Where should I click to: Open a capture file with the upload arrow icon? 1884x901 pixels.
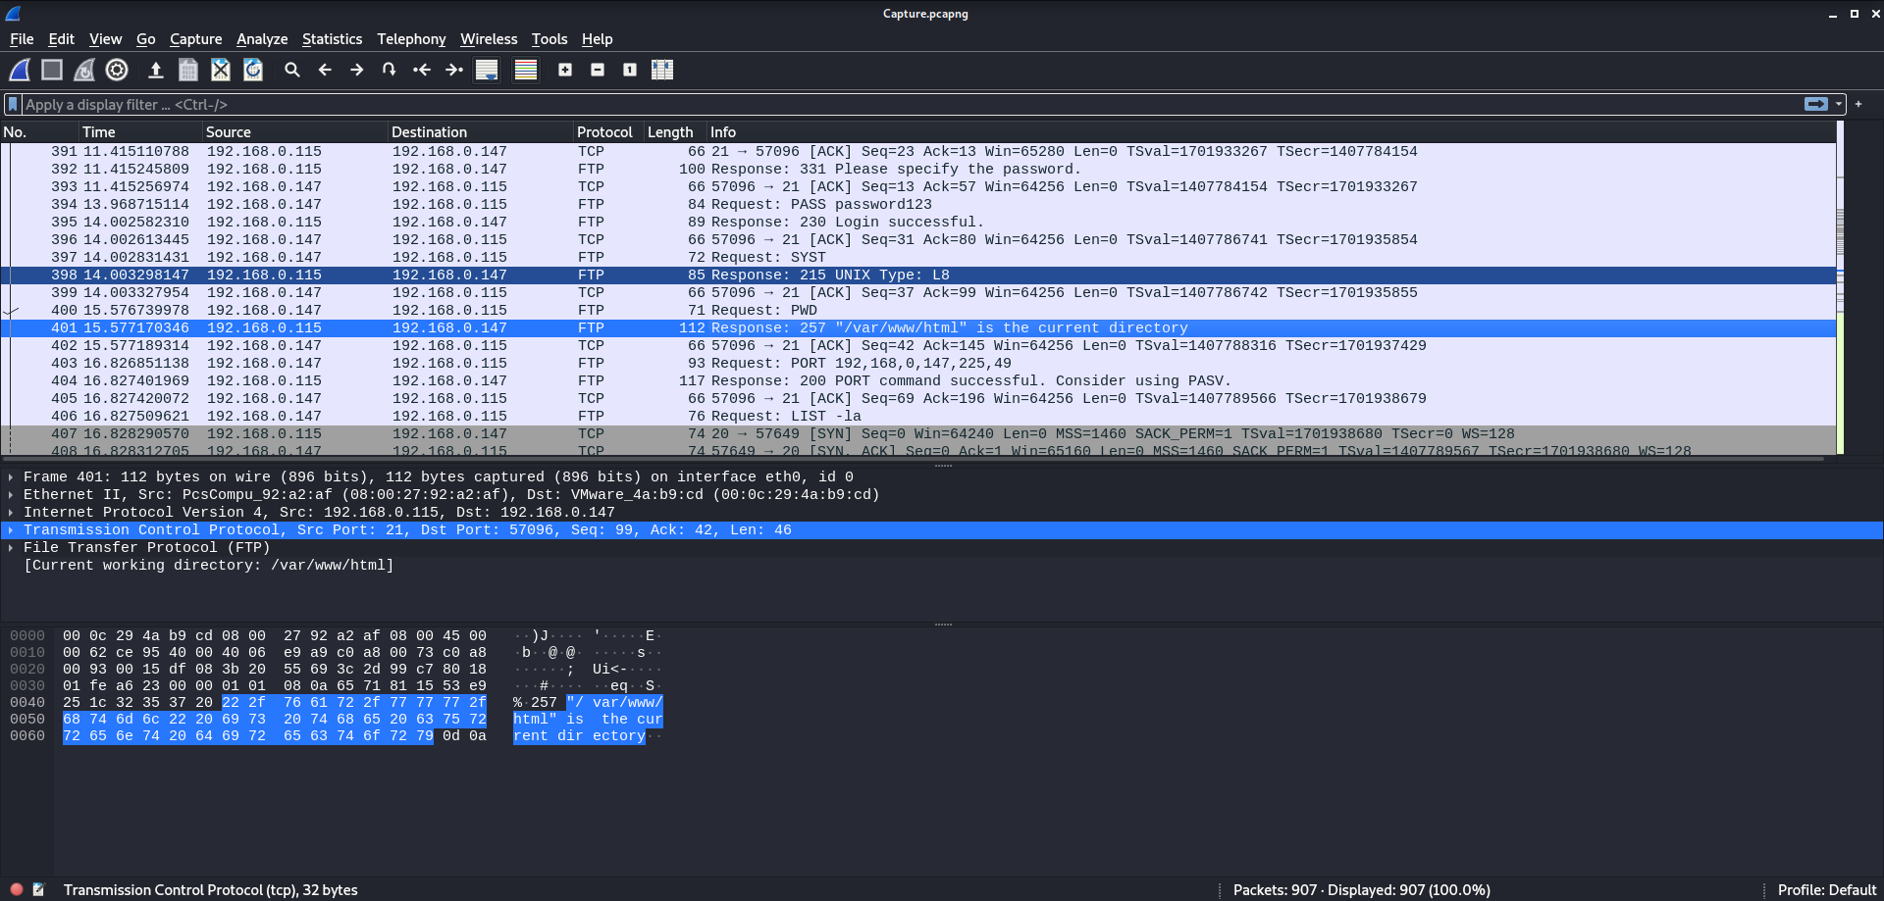[x=155, y=70]
